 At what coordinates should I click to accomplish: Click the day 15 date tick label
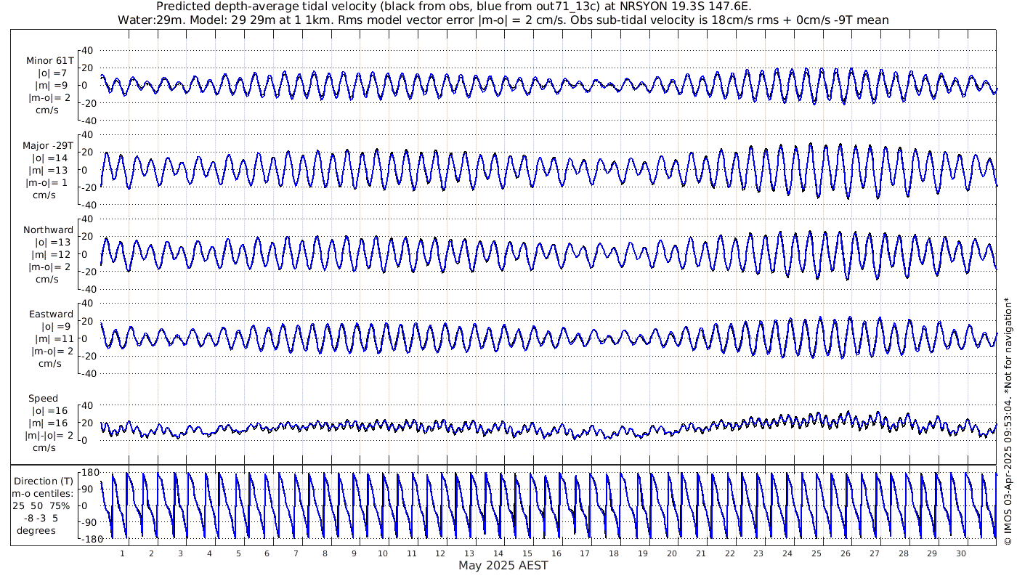click(527, 553)
